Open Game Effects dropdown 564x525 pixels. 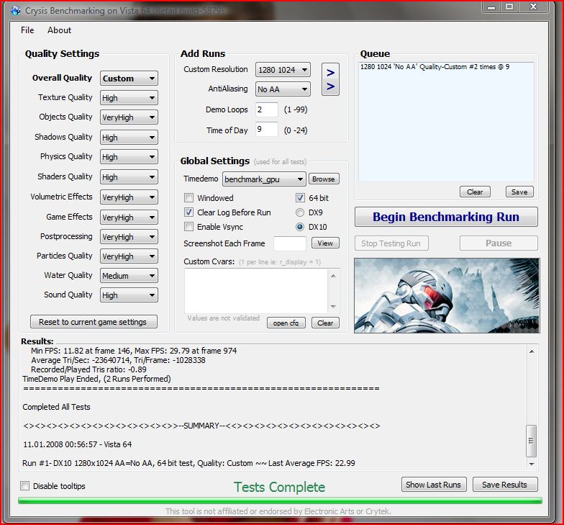(129, 217)
